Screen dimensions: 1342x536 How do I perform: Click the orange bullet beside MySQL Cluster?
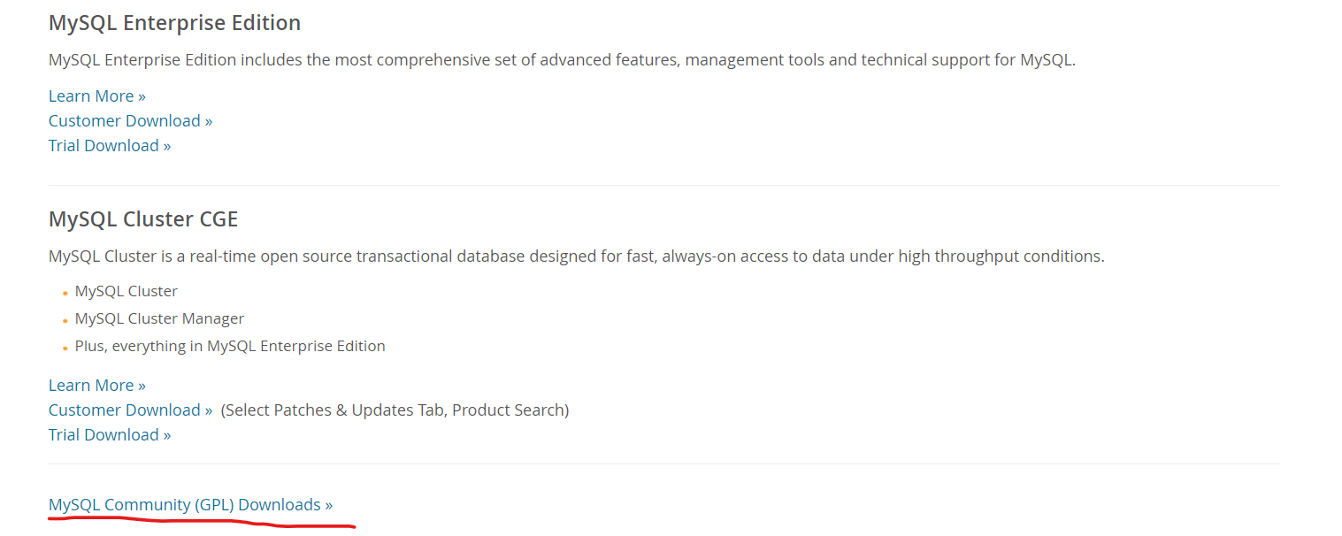coord(65,293)
